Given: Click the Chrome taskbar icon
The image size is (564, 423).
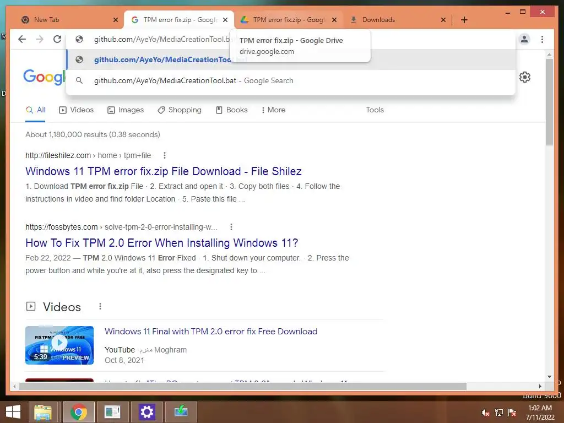Looking at the screenshot, I should pos(78,412).
